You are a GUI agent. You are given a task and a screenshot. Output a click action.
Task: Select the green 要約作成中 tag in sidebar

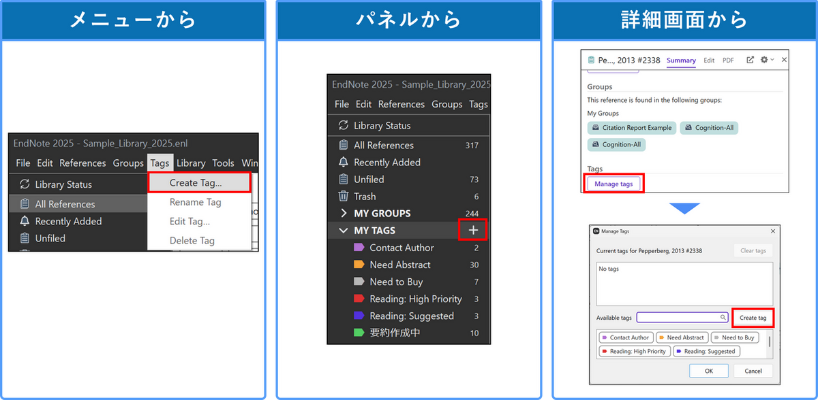pyautogui.click(x=395, y=333)
